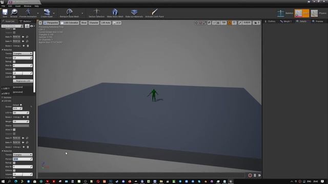Switch to Mesh editor mode icon

point(298,13)
